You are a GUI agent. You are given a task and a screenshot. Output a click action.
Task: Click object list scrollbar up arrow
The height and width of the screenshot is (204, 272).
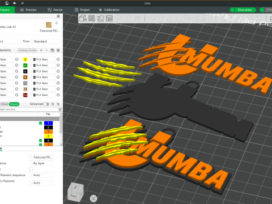(61, 114)
